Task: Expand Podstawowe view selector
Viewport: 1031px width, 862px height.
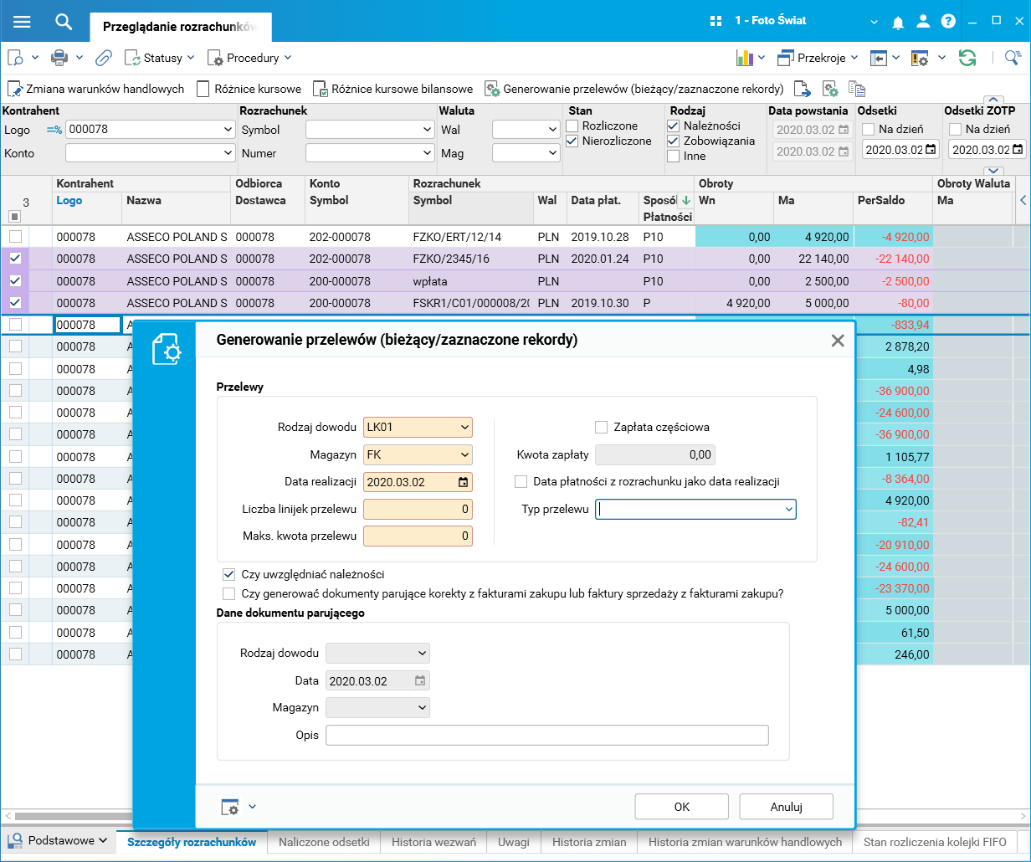Action: [x=59, y=840]
